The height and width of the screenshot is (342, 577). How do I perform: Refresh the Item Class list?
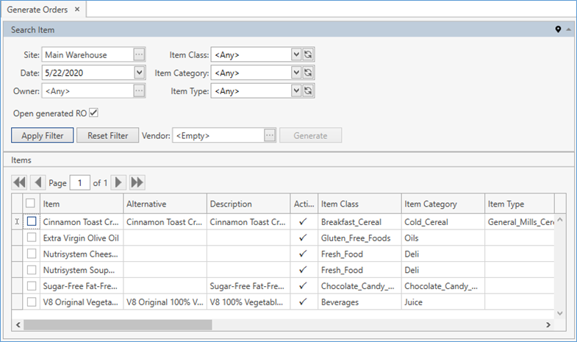point(309,54)
